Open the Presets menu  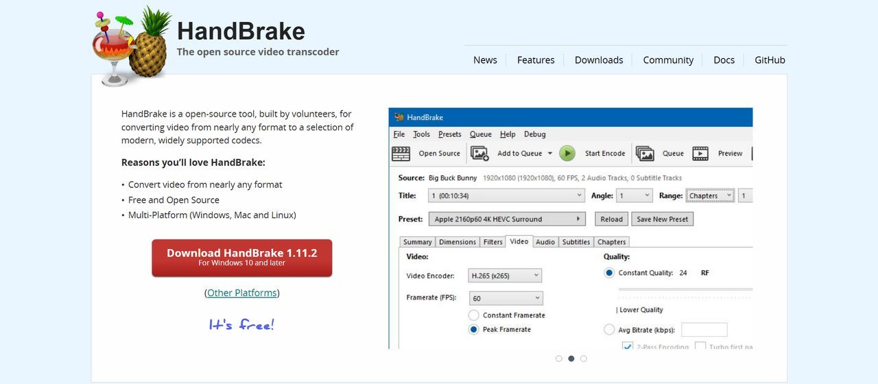click(x=450, y=134)
